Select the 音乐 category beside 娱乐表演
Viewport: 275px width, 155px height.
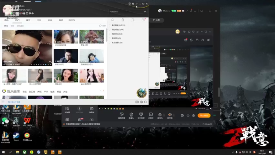24,92
